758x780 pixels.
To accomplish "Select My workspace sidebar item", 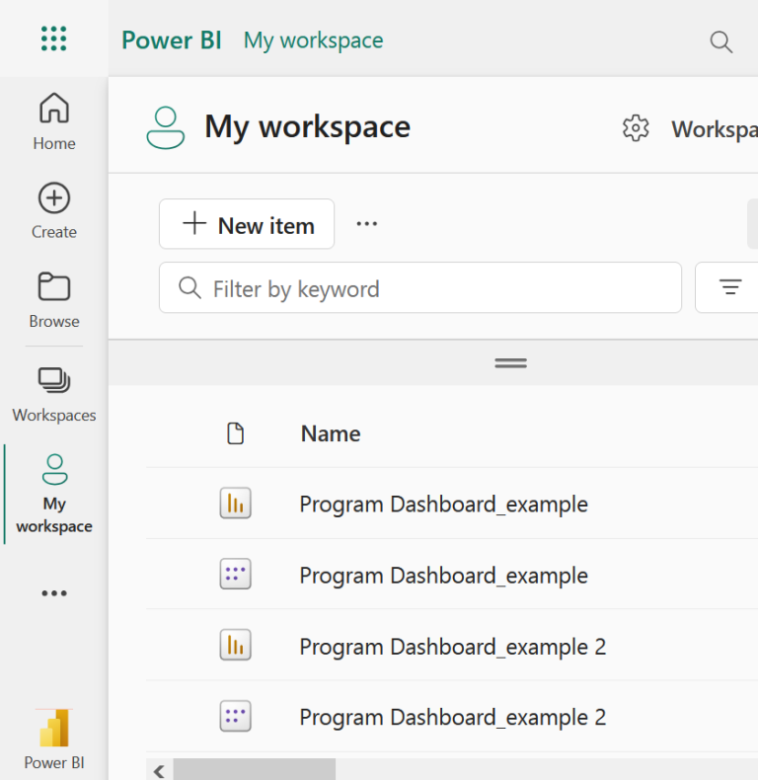I will coord(54,494).
